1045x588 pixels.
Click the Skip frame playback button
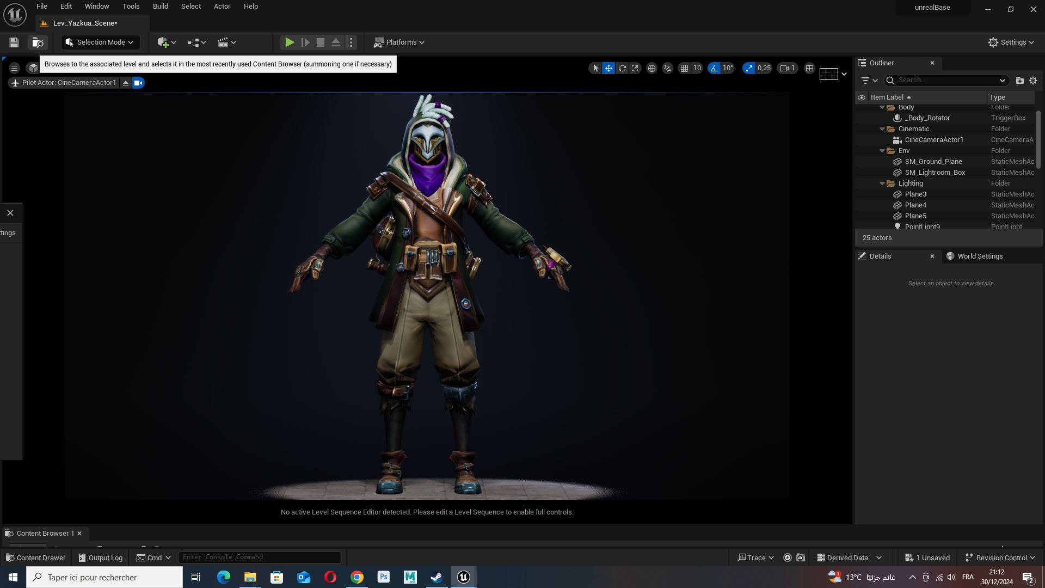click(x=305, y=42)
